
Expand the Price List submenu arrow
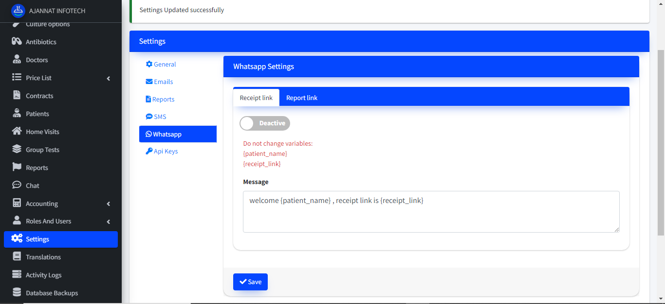(x=109, y=78)
